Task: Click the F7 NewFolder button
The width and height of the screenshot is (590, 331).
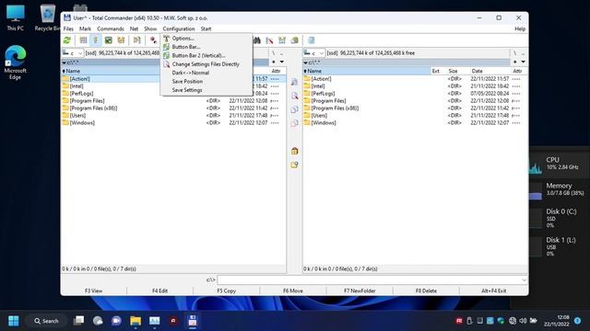Action: pyautogui.click(x=360, y=291)
